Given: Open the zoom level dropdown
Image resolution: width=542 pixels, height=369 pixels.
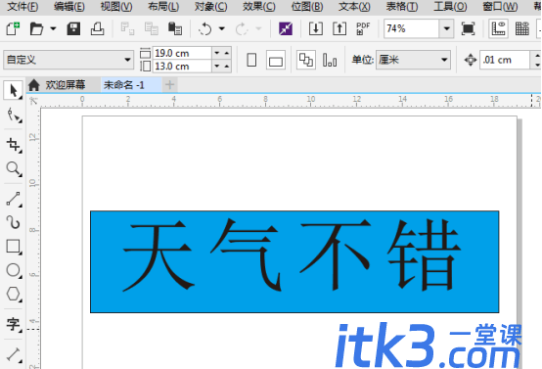Looking at the screenshot, I should (x=446, y=28).
